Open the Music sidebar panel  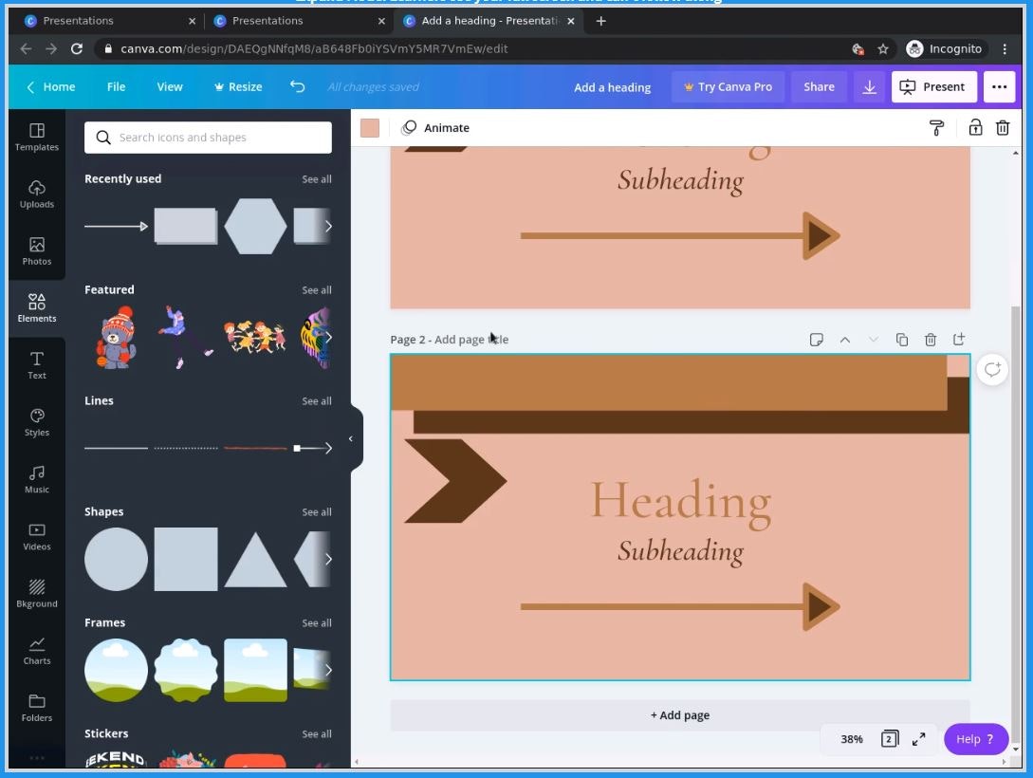[37, 479]
